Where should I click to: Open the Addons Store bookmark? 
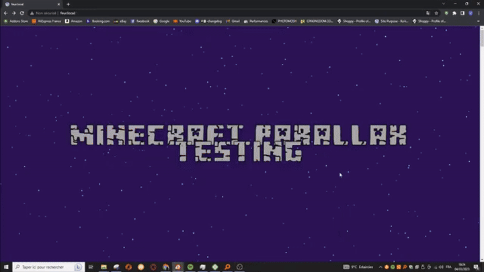coord(15,21)
